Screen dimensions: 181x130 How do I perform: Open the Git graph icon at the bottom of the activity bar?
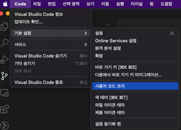(4, 126)
